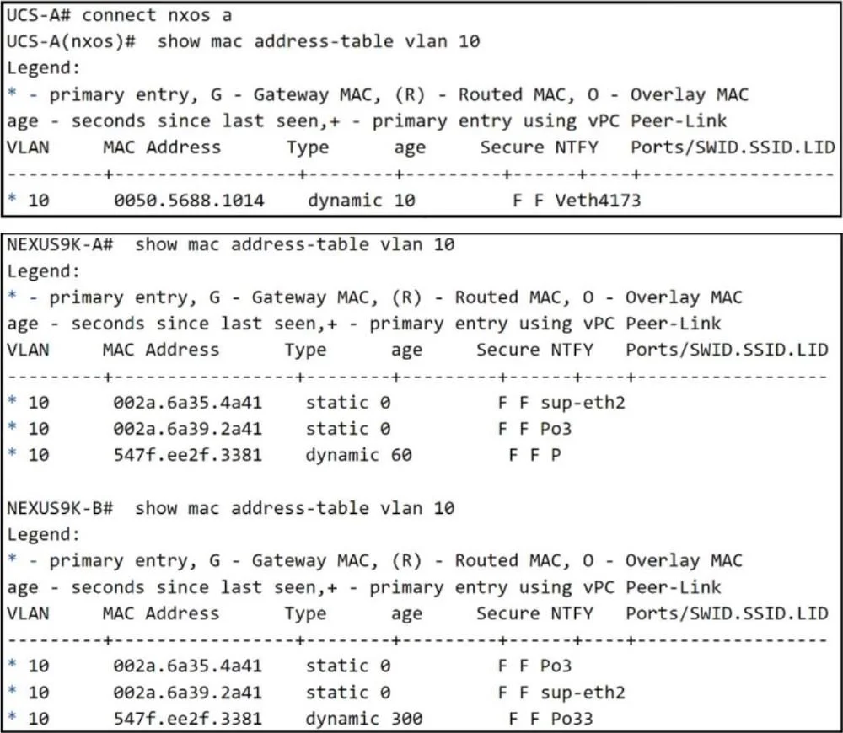Click the asterisk before the UCS-A VLAN 10 row
Image resolution: width=843 pixels, height=733 pixels.
(x=13, y=198)
